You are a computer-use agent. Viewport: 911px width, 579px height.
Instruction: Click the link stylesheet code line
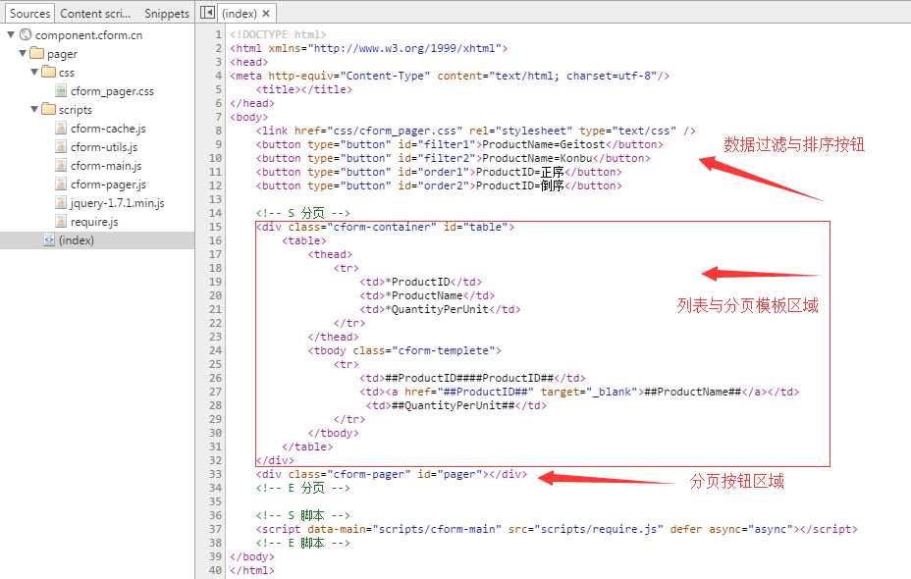point(475,131)
